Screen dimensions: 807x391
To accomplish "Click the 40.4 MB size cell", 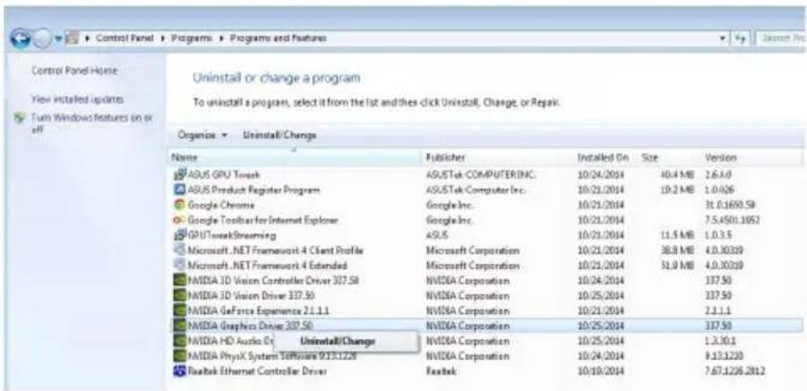I will pyautogui.click(x=678, y=174).
